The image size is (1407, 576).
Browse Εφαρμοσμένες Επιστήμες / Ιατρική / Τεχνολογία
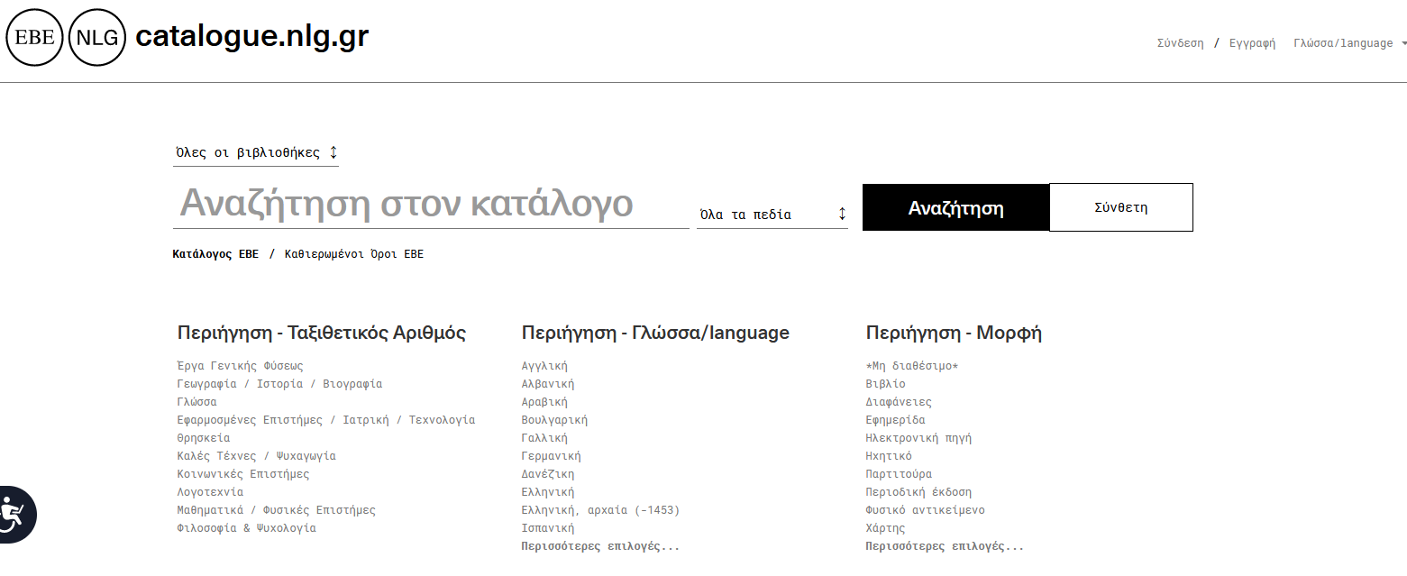click(326, 420)
